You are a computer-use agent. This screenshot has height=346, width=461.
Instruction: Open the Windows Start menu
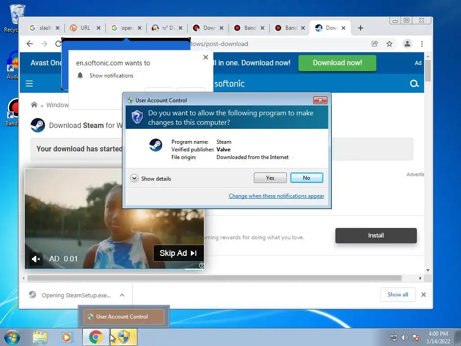coord(12,337)
